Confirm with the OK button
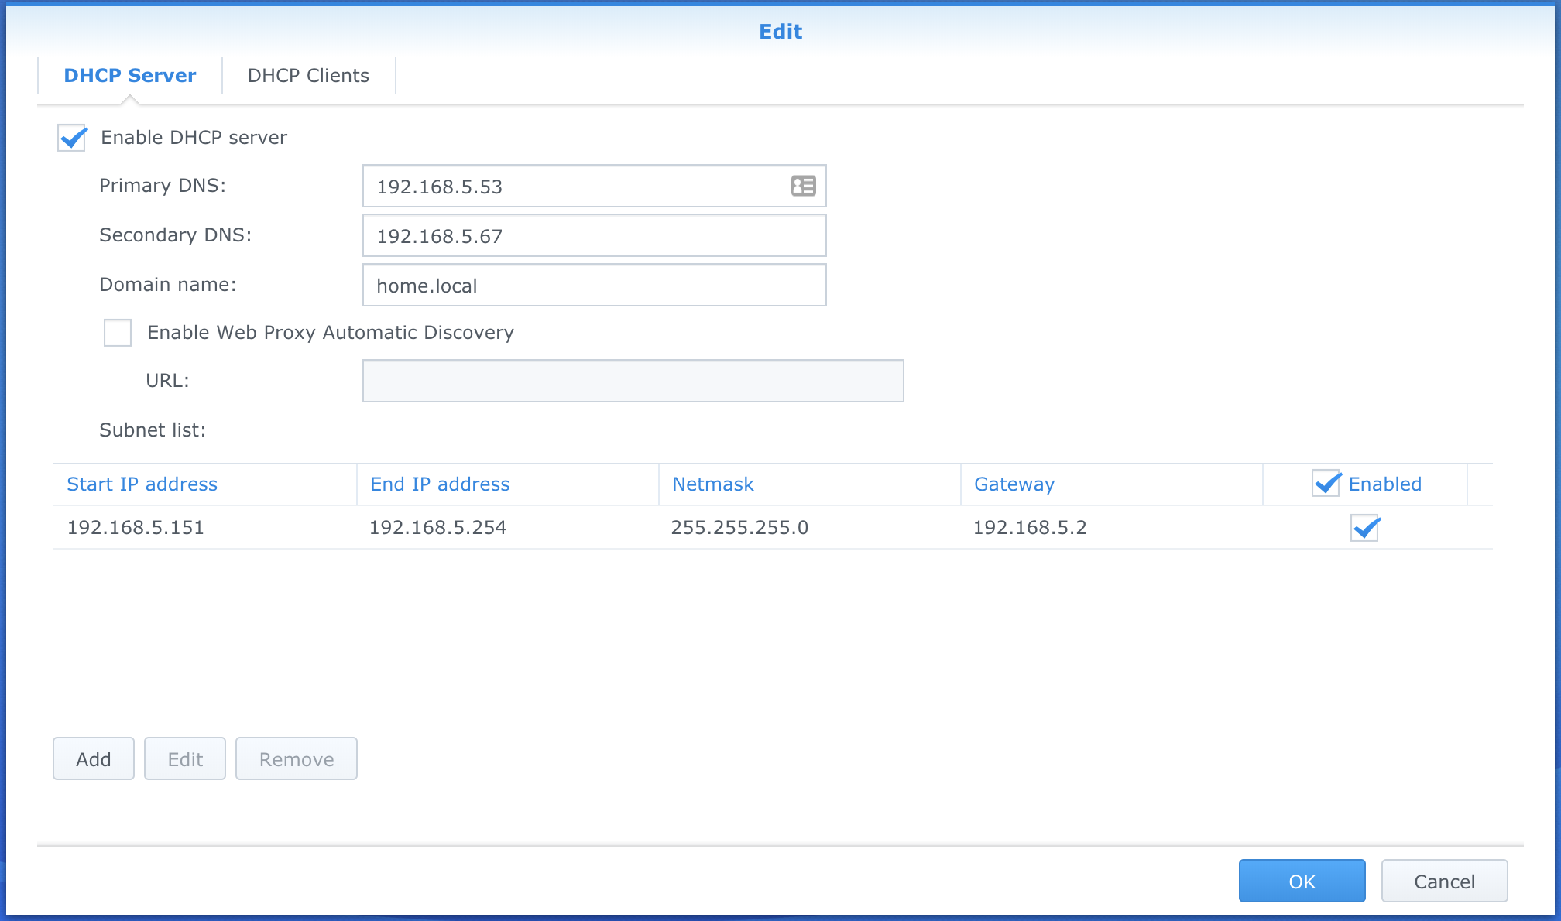 point(1302,882)
